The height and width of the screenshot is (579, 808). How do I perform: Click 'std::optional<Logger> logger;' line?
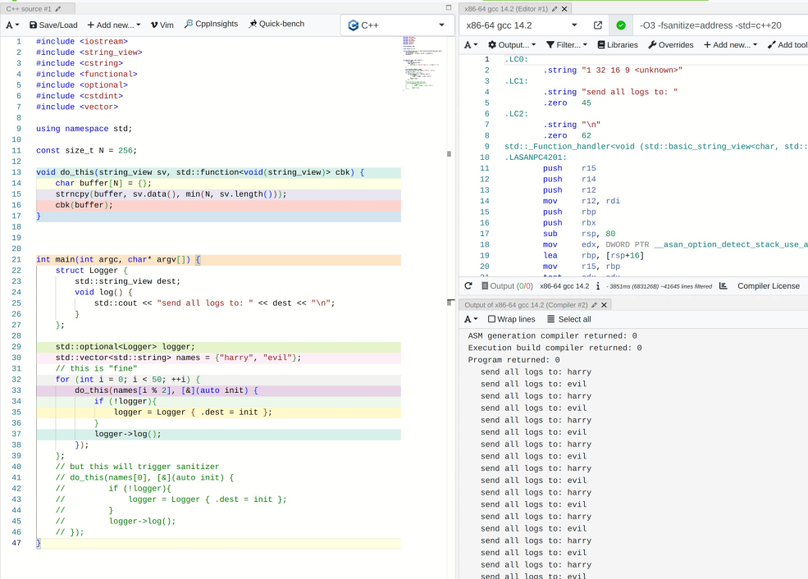126,347
